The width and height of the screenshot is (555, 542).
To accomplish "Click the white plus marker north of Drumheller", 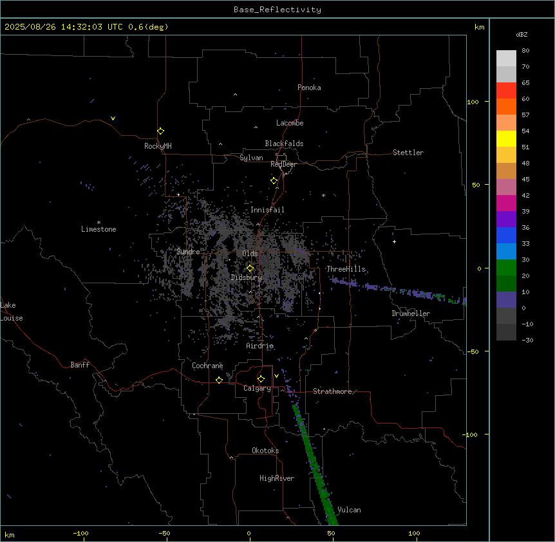I will click(394, 241).
